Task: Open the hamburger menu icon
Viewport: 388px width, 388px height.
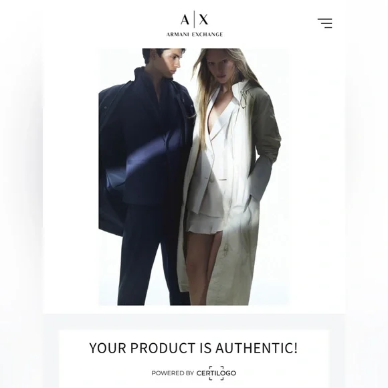Action: tap(325, 23)
